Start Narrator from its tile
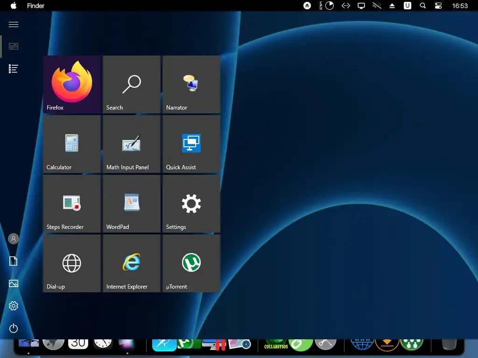Image resolution: width=478 pixels, height=358 pixels. click(191, 84)
